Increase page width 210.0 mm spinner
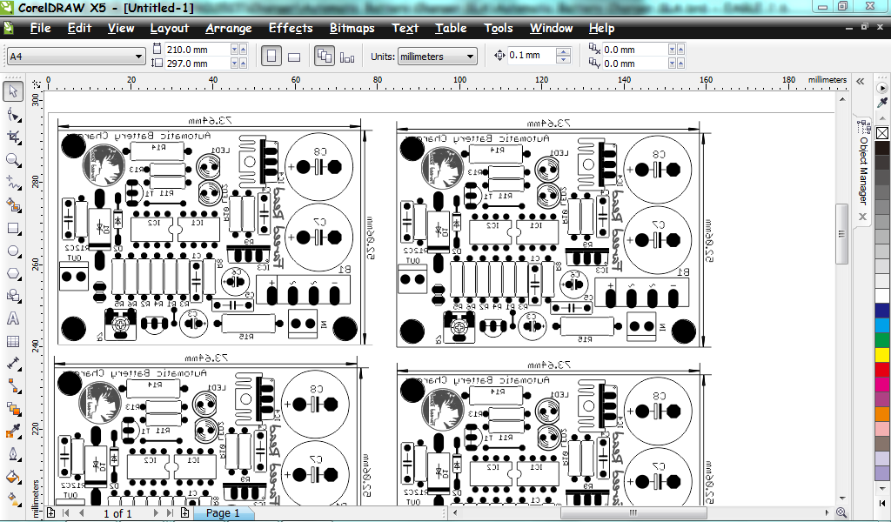891x522 pixels. (x=244, y=50)
